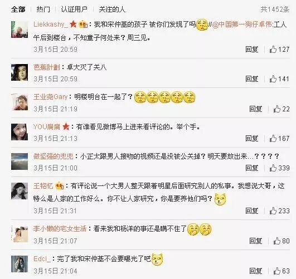Visit 李小懒的宅女生活's profile via username
Screen dimensions: 296x279
point(60,229)
